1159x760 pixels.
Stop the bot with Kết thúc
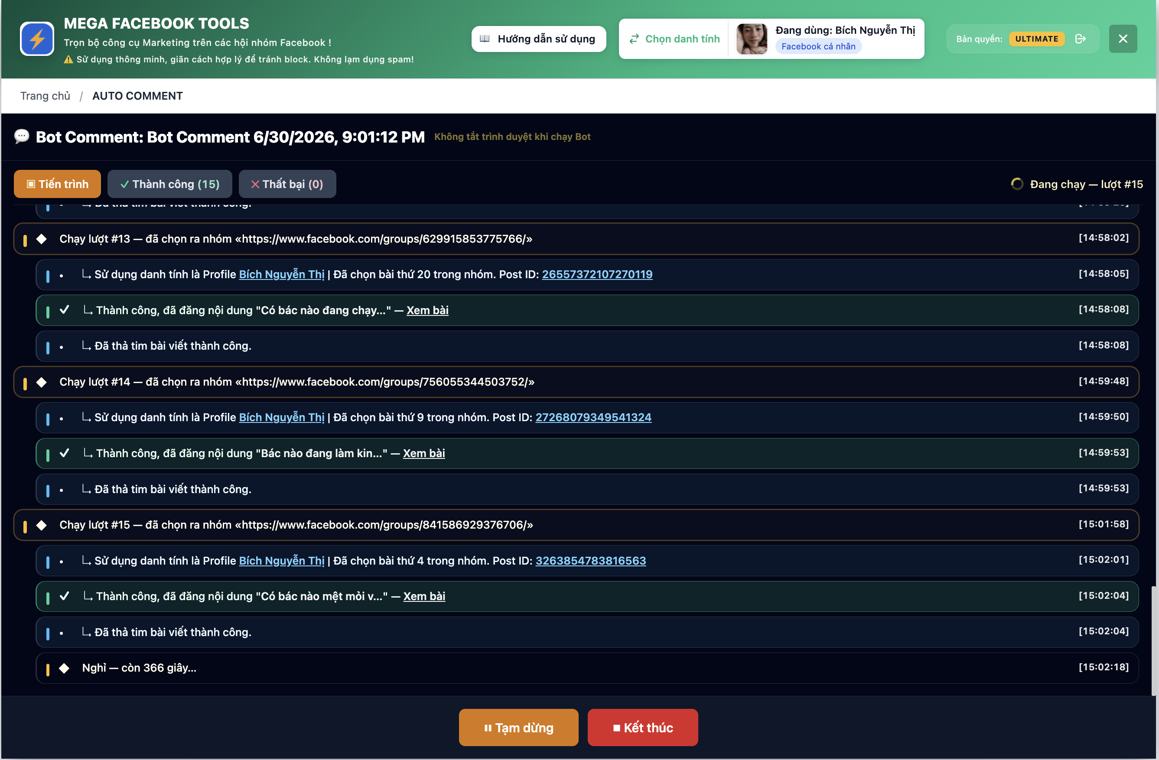click(642, 728)
